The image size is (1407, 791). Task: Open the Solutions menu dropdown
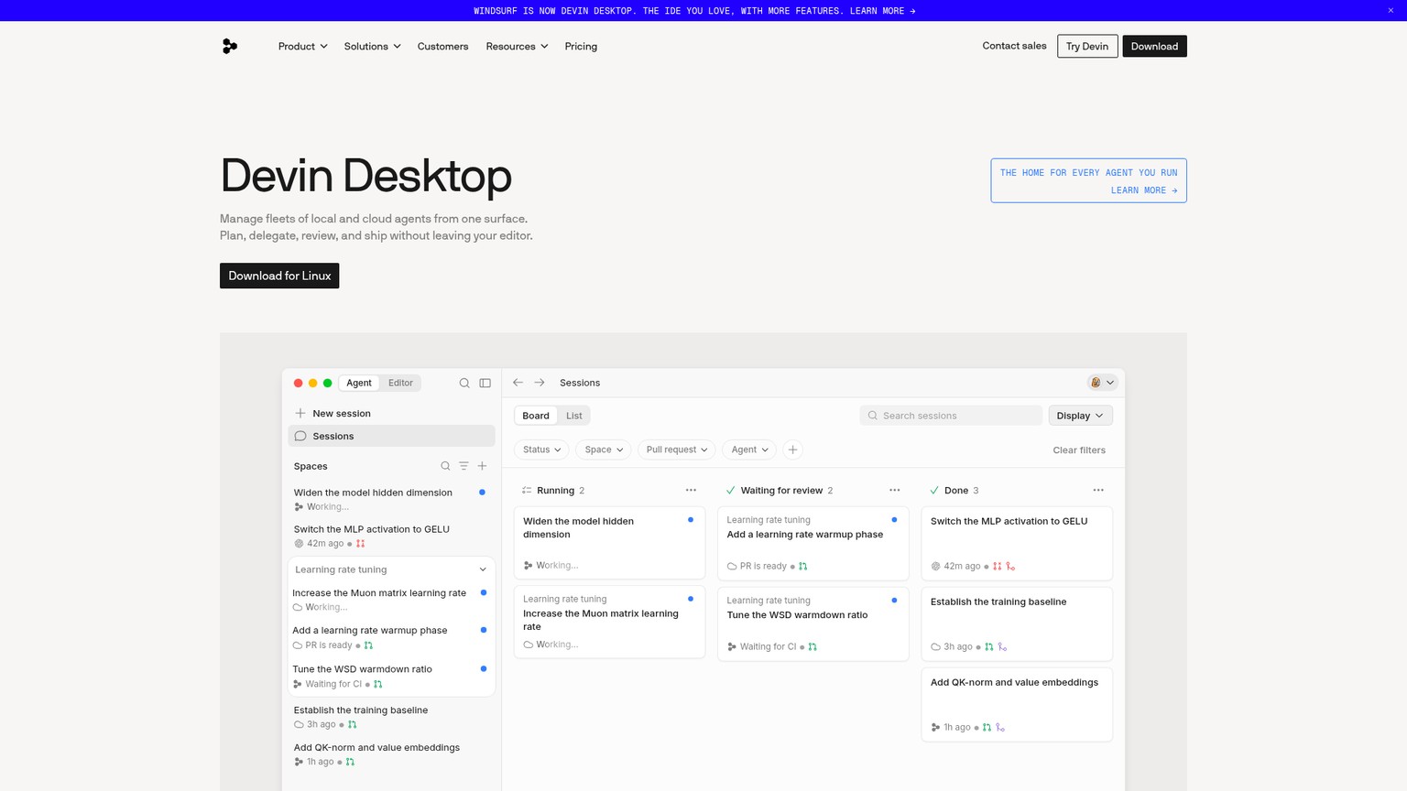[x=373, y=46]
